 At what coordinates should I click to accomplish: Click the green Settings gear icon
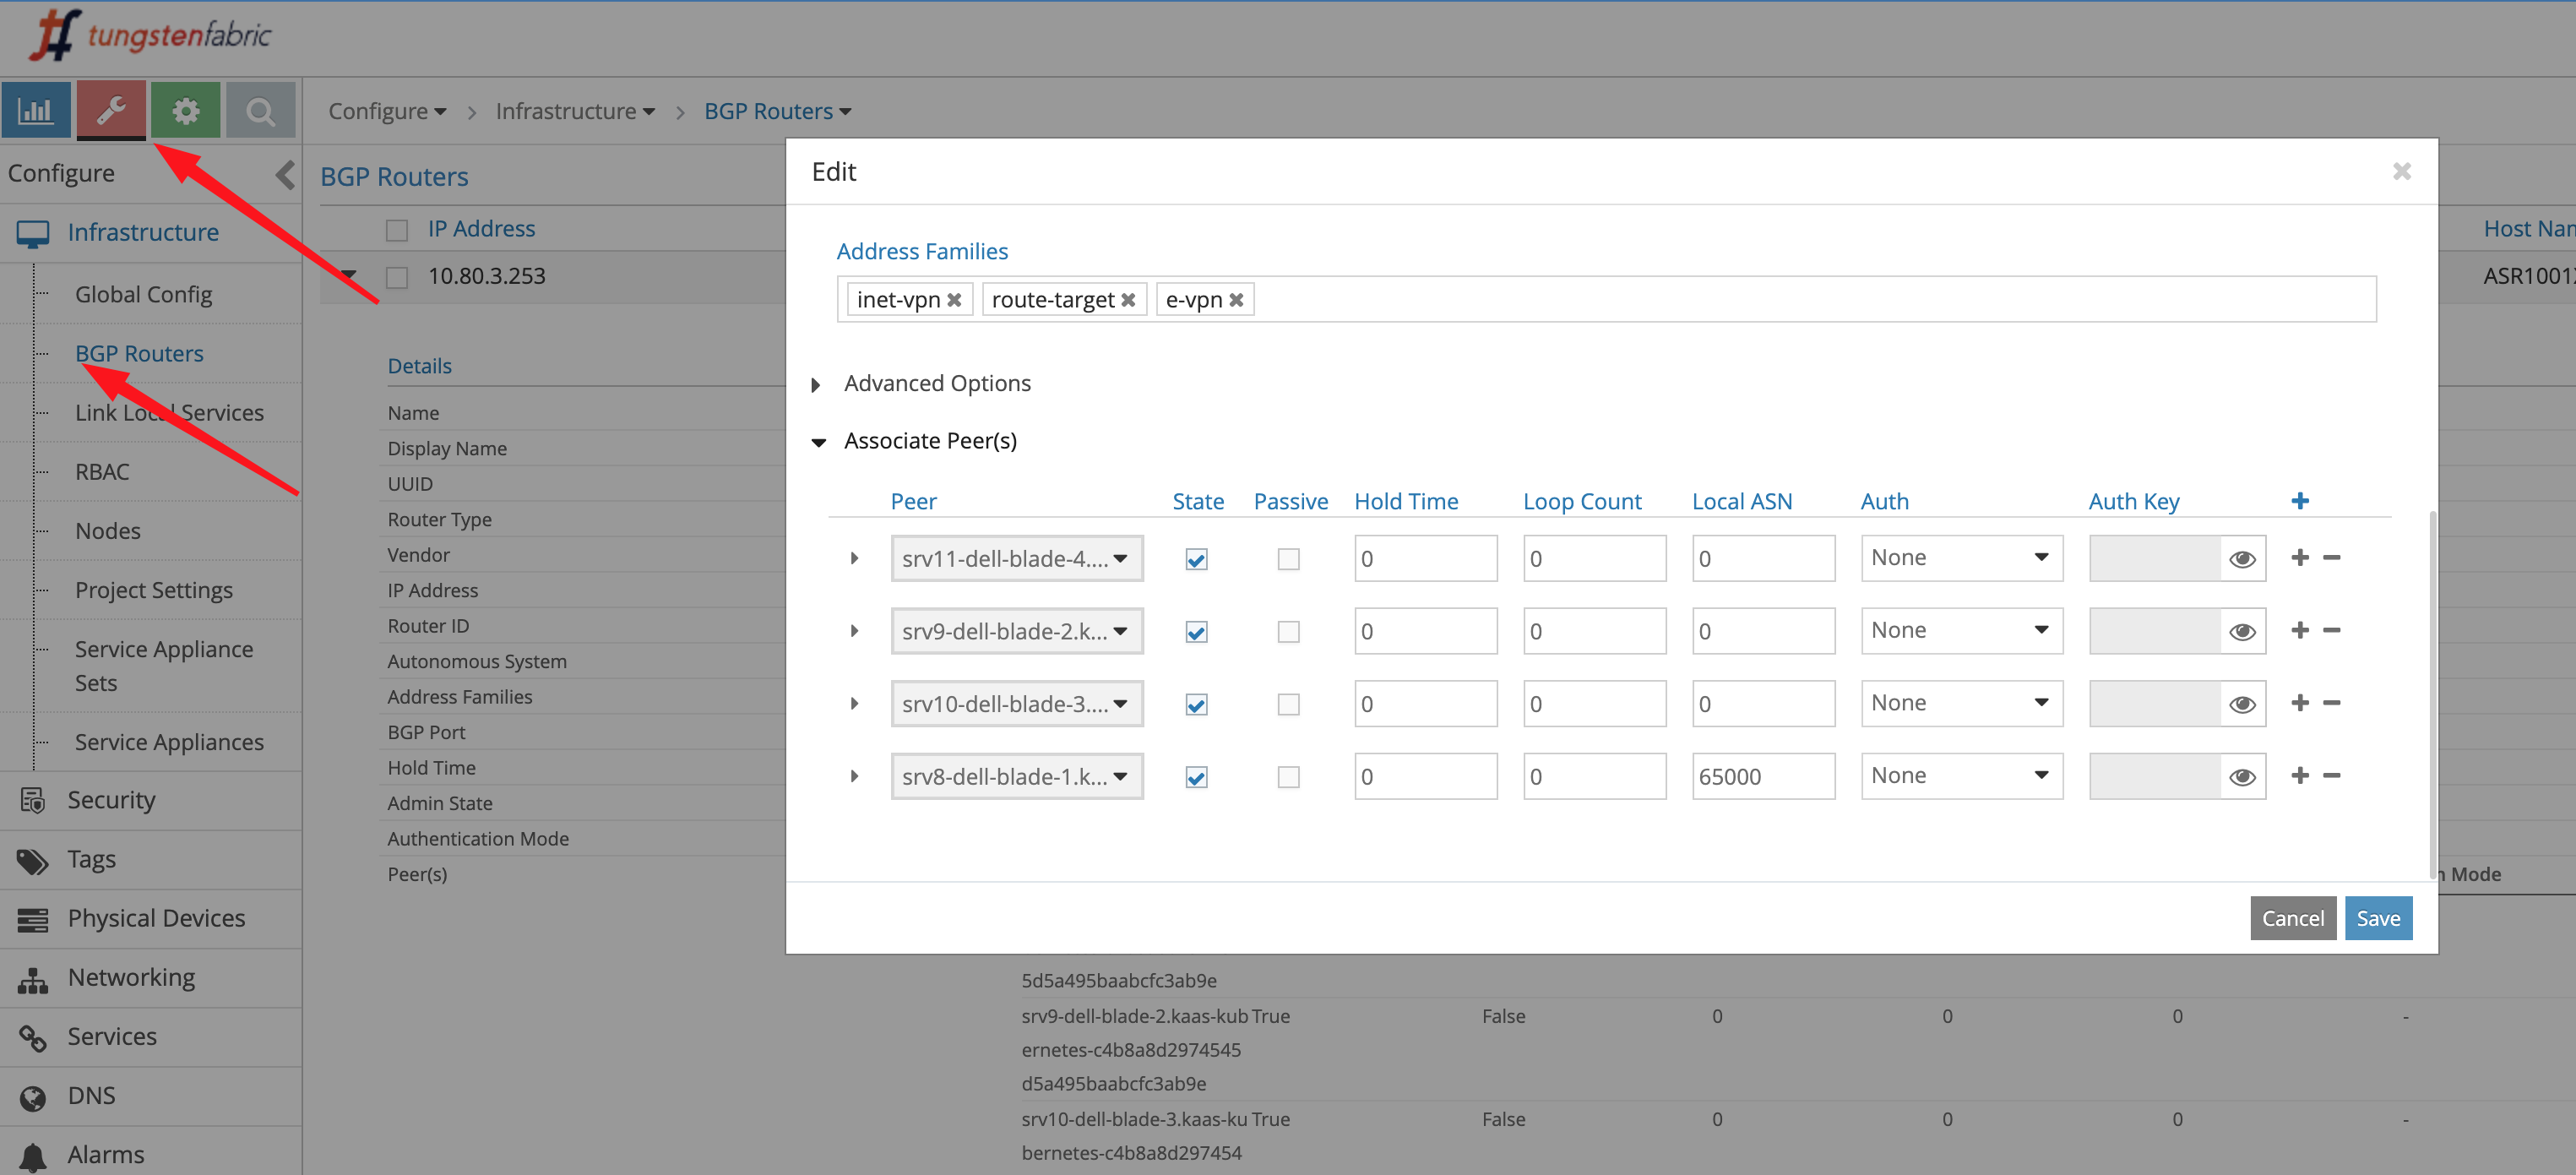click(186, 110)
